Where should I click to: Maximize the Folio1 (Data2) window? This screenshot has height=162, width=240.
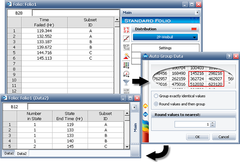point(130,98)
